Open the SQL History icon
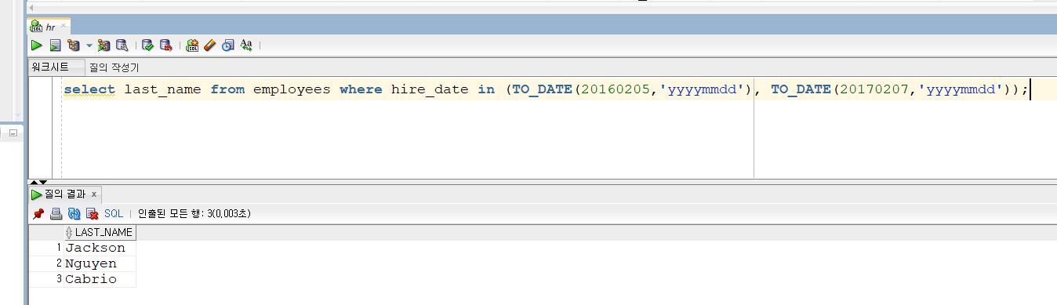This screenshot has height=305, width=1057. [x=227, y=45]
